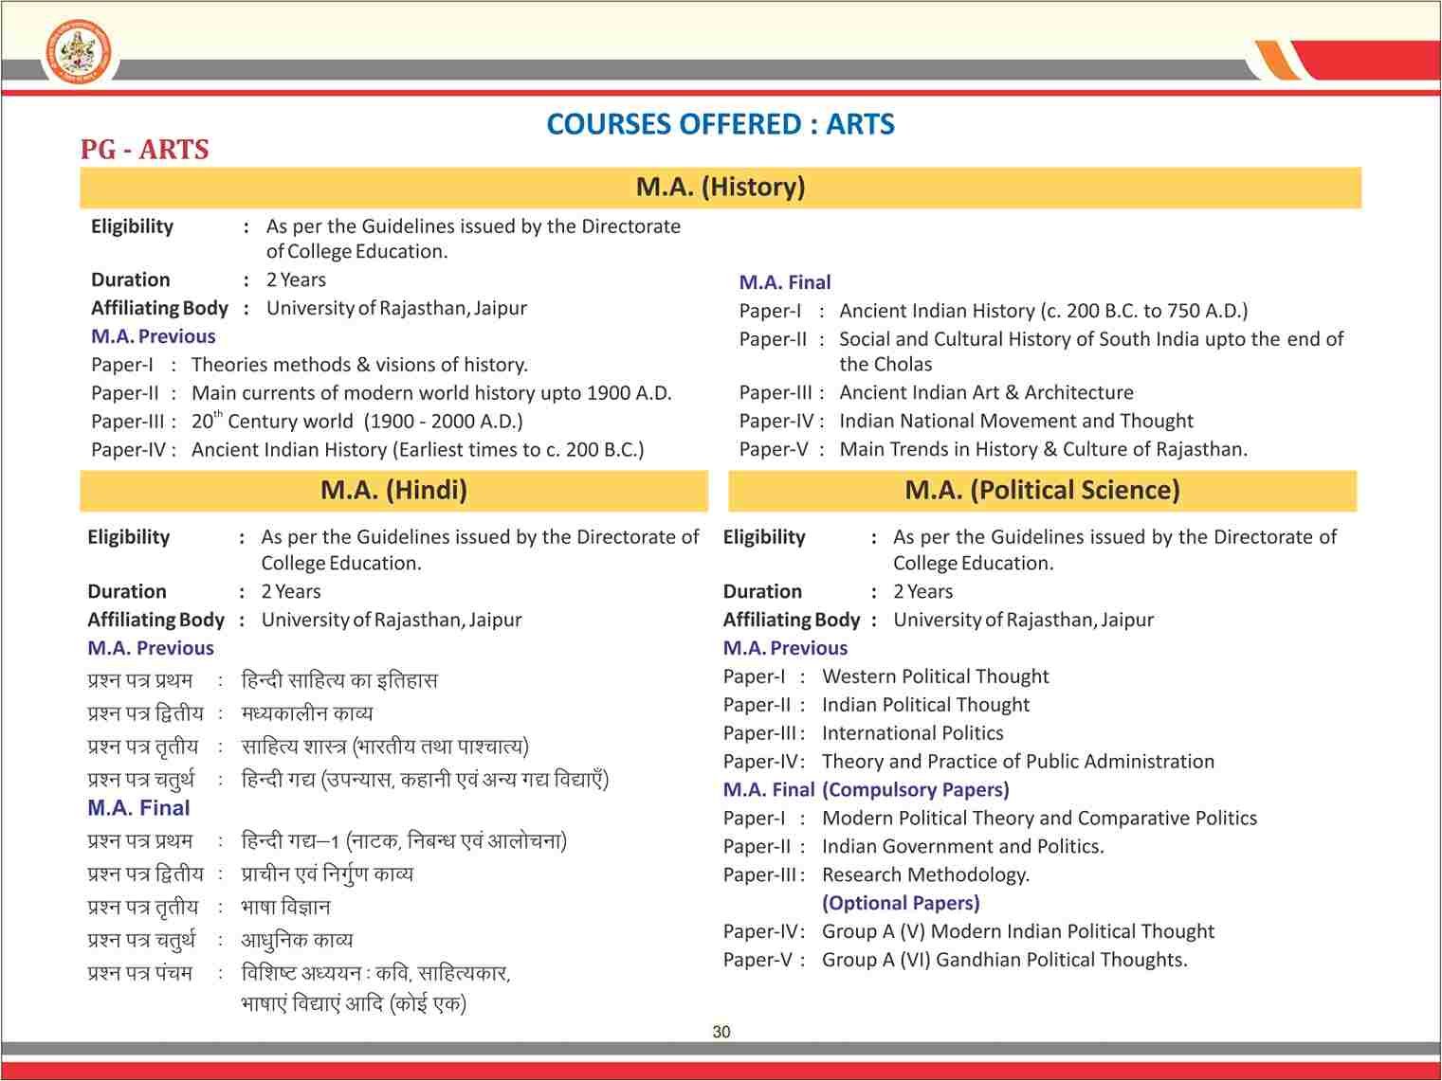Click 'Affiliating Body' label in Political Science section

click(x=791, y=621)
